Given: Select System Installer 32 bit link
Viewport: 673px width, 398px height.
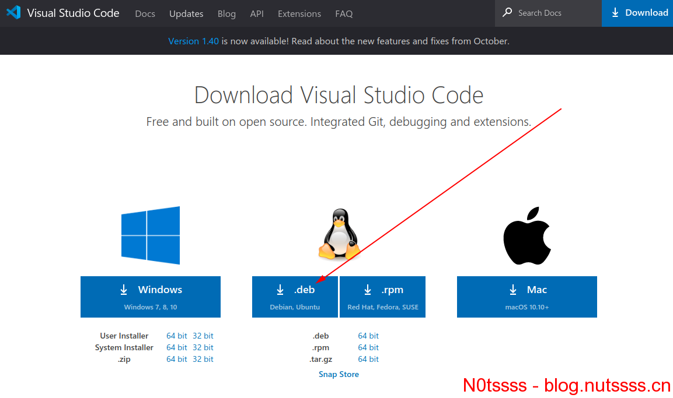Looking at the screenshot, I should pos(203,347).
